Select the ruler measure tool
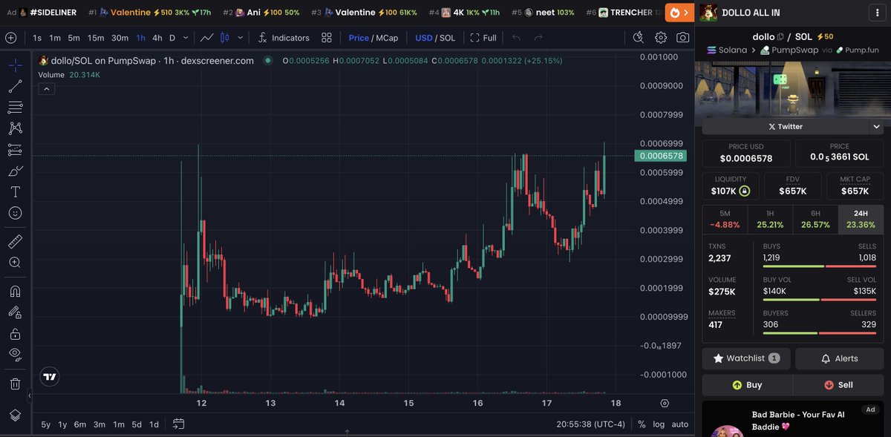The width and height of the screenshot is (891, 437). click(x=15, y=241)
